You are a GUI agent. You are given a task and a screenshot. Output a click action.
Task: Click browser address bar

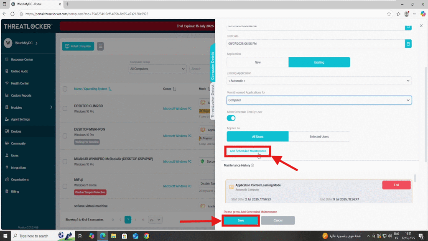[x=202, y=14]
